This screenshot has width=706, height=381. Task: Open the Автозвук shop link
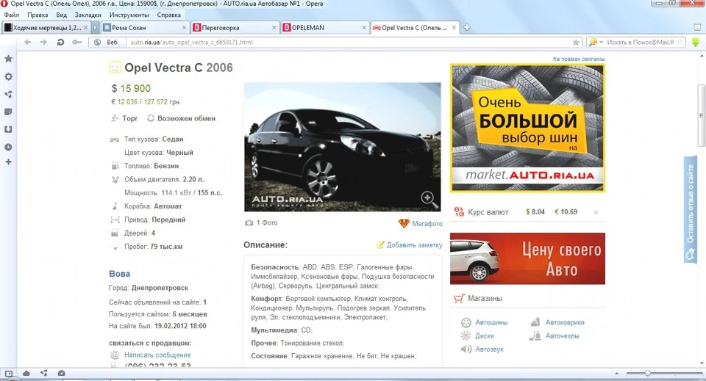(x=490, y=349)
